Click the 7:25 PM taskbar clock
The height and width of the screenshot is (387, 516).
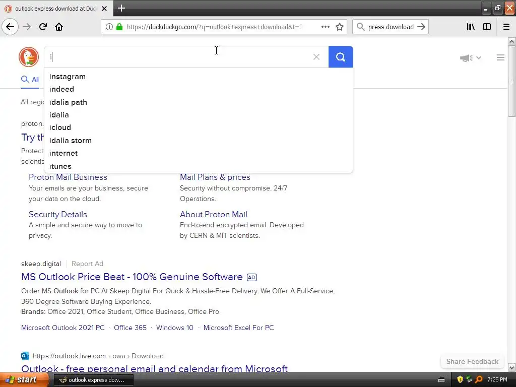pos(497,380)
